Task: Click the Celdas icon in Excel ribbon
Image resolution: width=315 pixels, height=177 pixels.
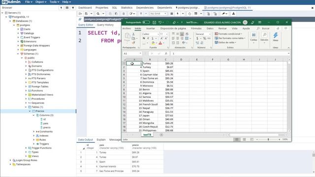Action: (x=253, y=35)
